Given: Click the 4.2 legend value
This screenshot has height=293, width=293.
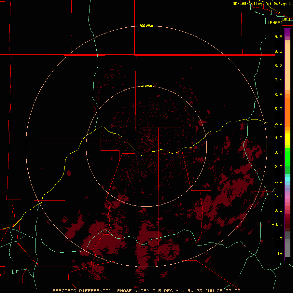Looking at the screenshot, I should point(278,138).
